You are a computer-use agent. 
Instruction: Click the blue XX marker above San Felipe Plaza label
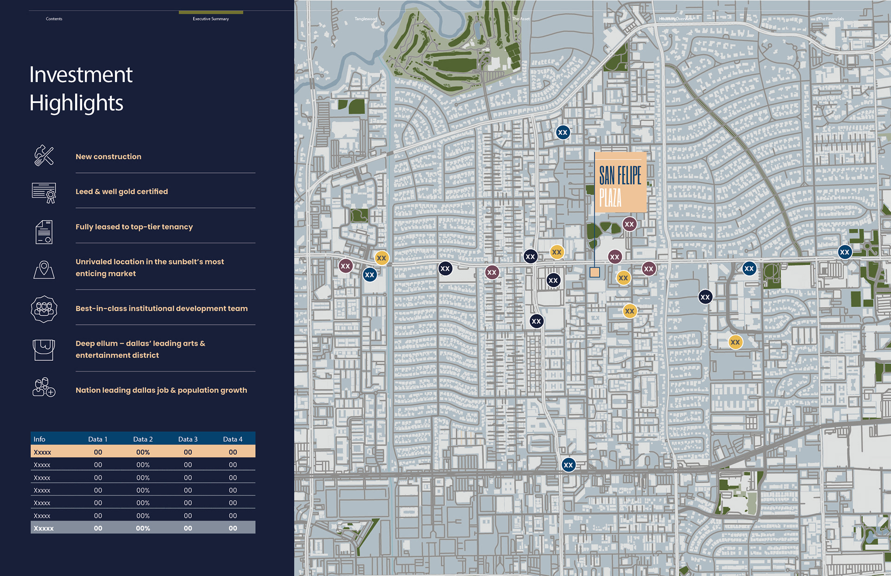tap(562, 132)
